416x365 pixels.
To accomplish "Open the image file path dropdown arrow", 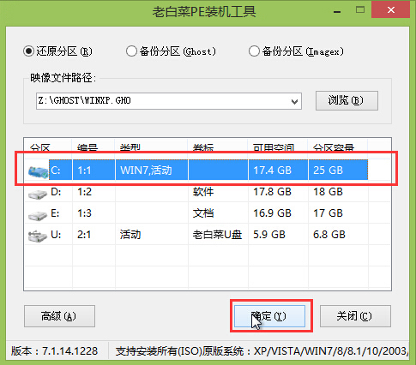I will 294,101.
